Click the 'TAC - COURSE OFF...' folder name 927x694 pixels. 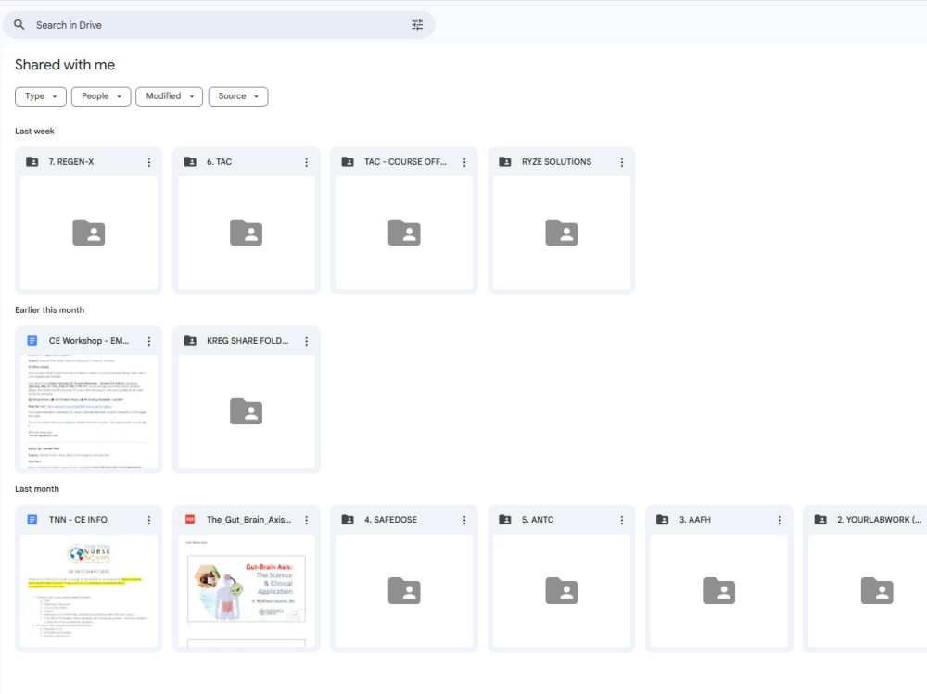click(406, 162)
